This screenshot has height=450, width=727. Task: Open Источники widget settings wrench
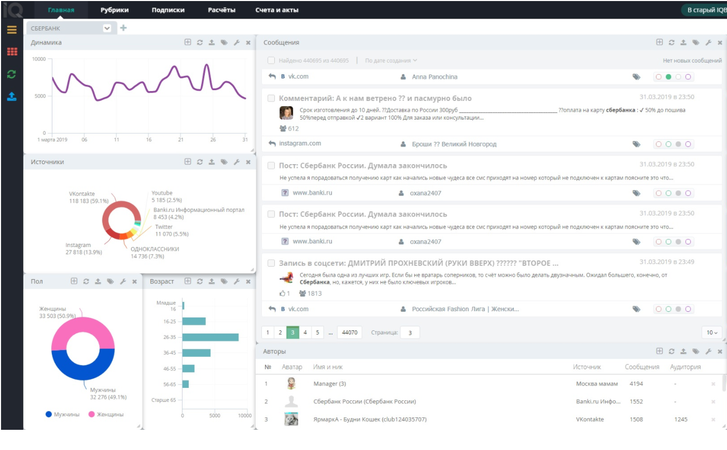(236, 162)
